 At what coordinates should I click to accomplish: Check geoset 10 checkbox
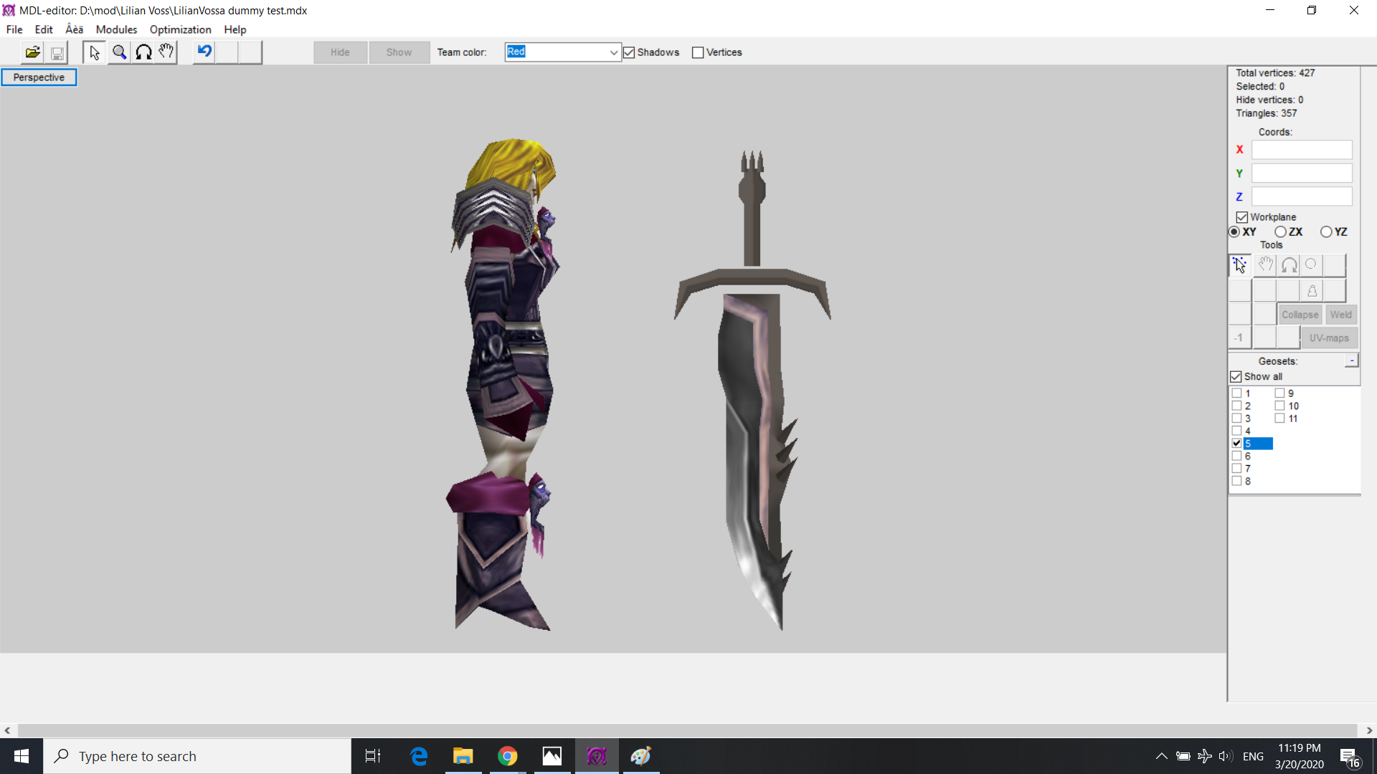click(x=1279, y=406)
